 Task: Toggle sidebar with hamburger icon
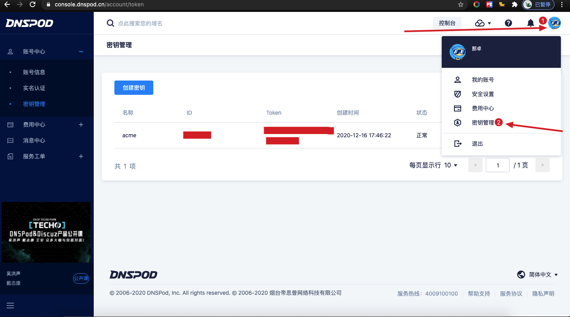pos(10,305)
